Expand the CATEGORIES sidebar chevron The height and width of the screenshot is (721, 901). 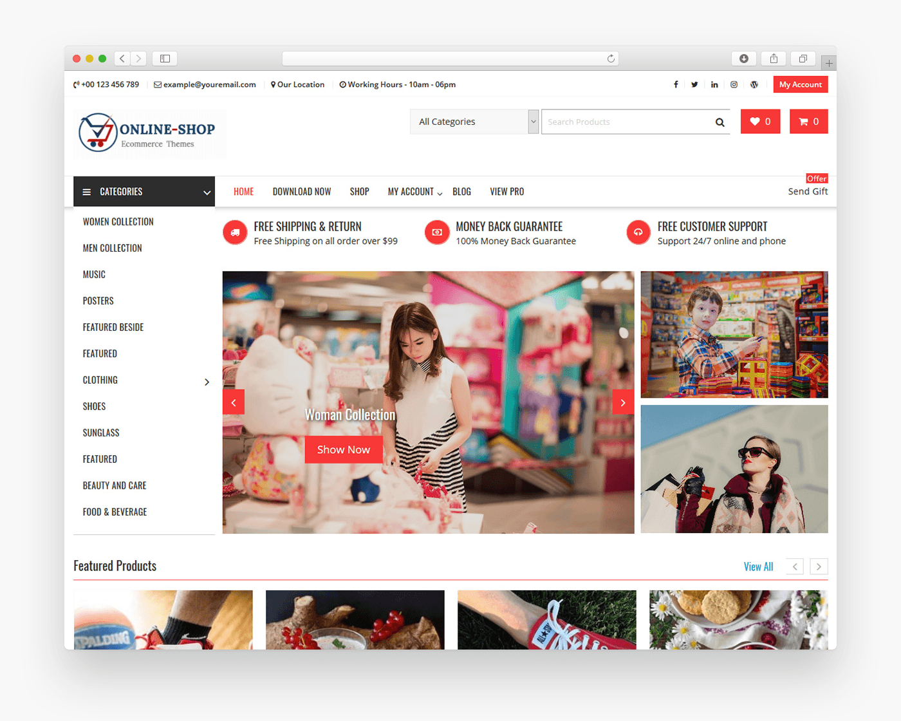point(206,192)
